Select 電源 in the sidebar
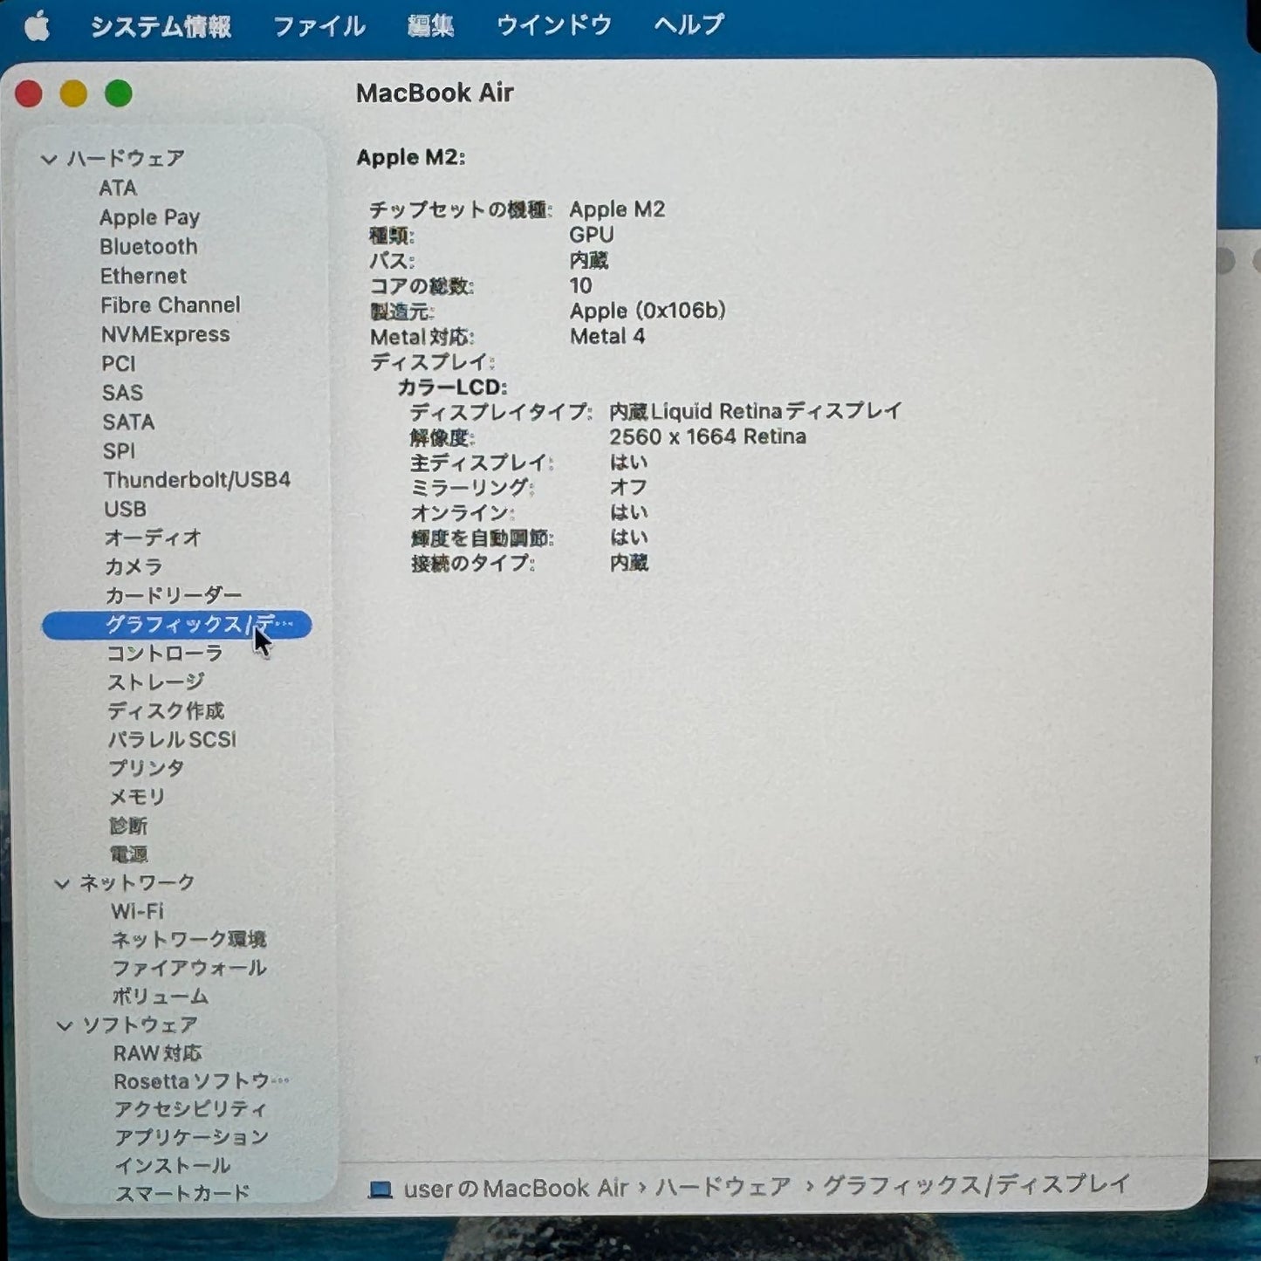Image resolution: width=1261 pixels, height=1261 pixels. (x=128, y=854)
